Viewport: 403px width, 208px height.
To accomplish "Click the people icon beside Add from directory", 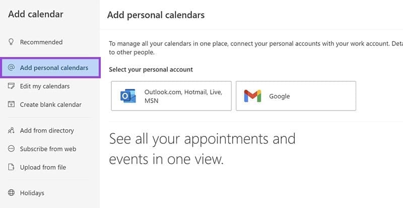I will pyautogui.click(x=11, y=131).
